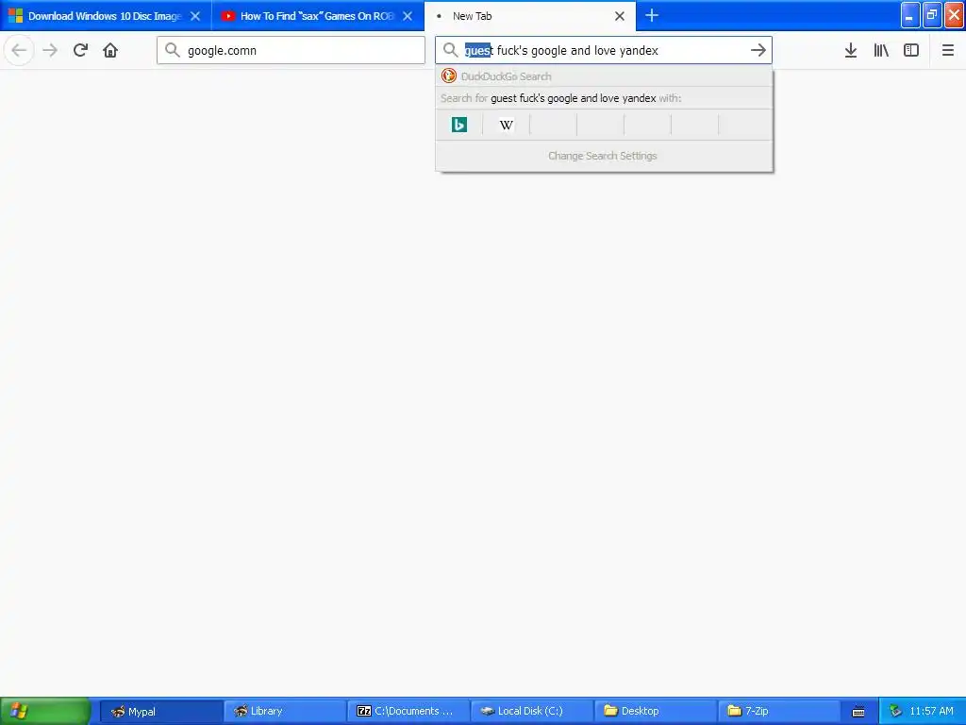Switch to 7-Zip C:\Documents taskbar window

coord(408,711)
